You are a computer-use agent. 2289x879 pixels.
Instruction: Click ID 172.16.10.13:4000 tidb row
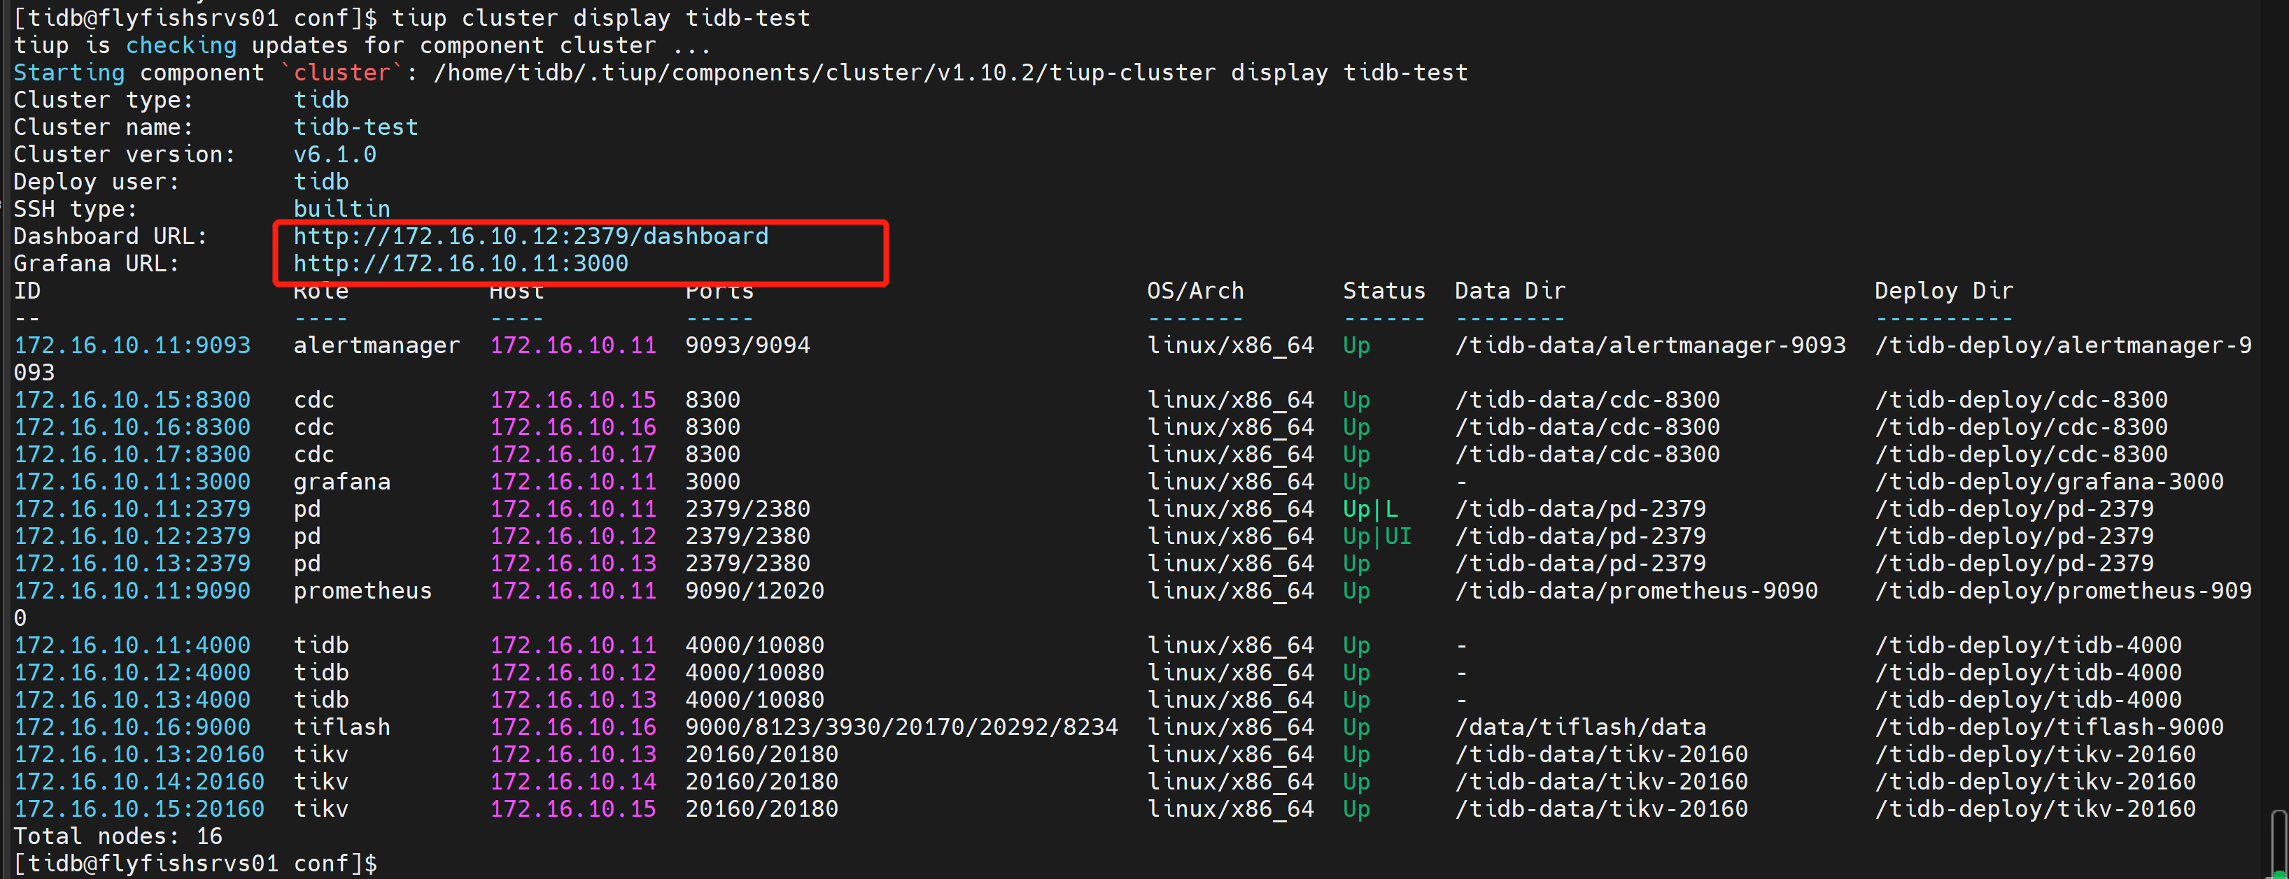click(132, 701)
